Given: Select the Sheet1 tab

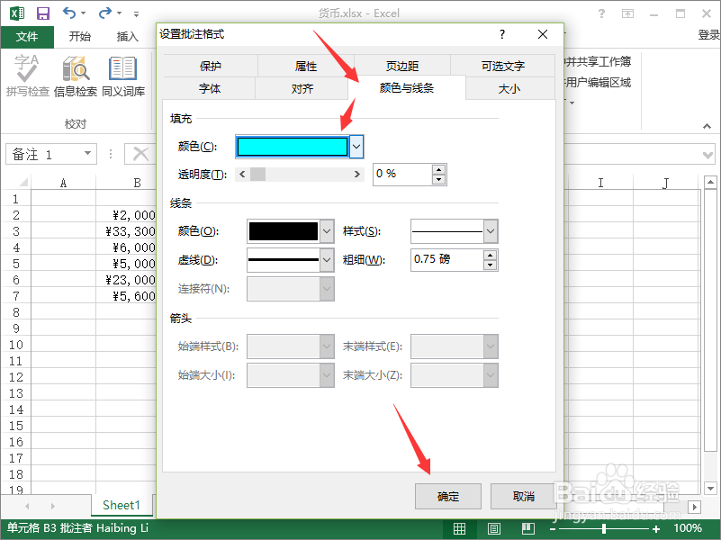Looking at the screenshot, I should pos(122,505).
